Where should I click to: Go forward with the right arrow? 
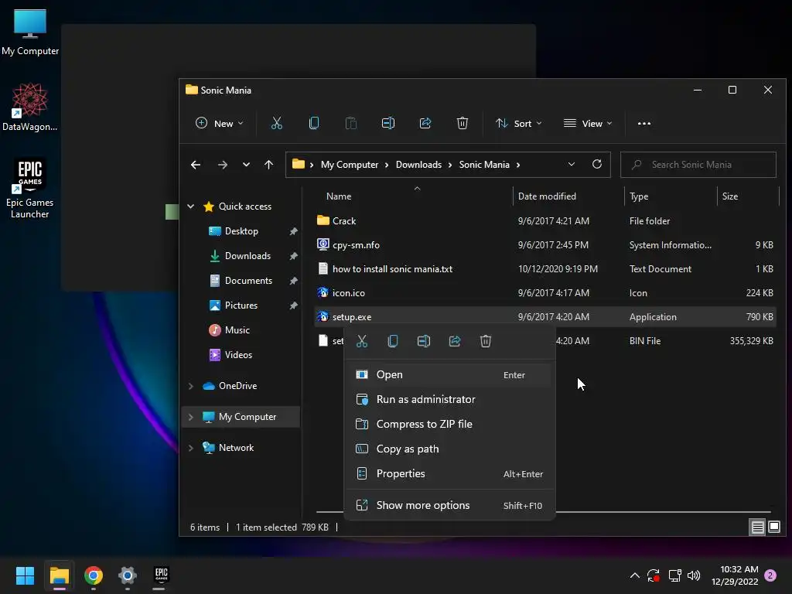pos(222,165)
